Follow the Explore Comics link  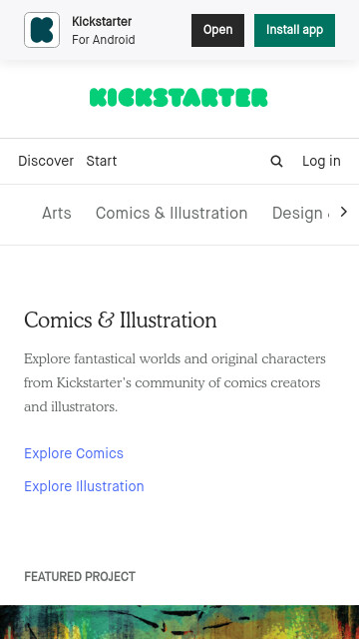(x=74, y=453)
